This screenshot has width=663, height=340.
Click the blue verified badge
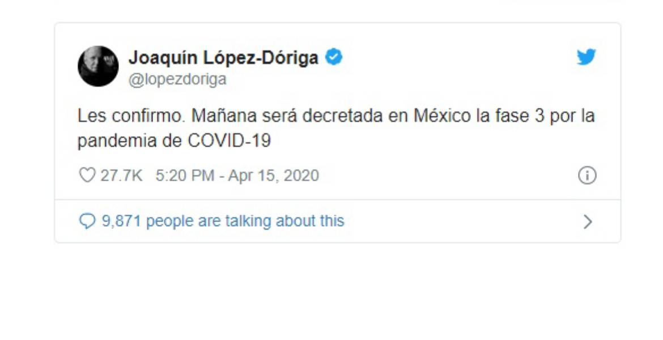(x=333, y=57)
